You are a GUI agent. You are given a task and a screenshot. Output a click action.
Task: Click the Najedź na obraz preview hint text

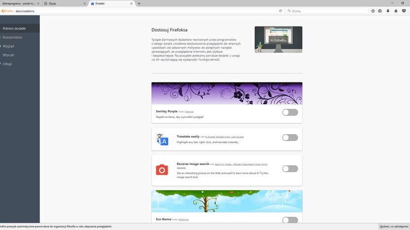180,117
